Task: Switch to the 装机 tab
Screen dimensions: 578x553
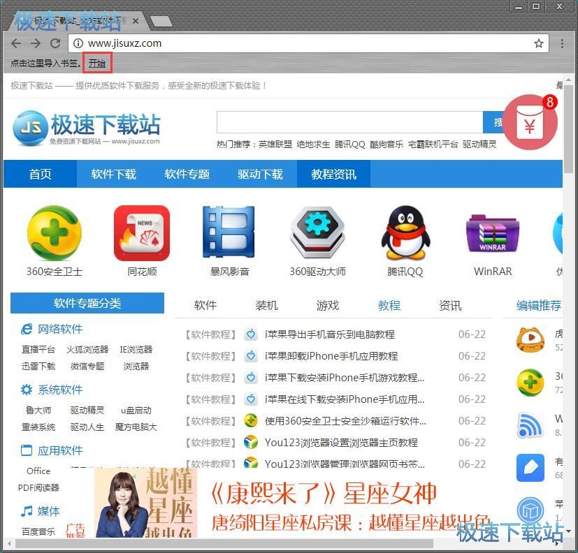Action: [266, 305]
